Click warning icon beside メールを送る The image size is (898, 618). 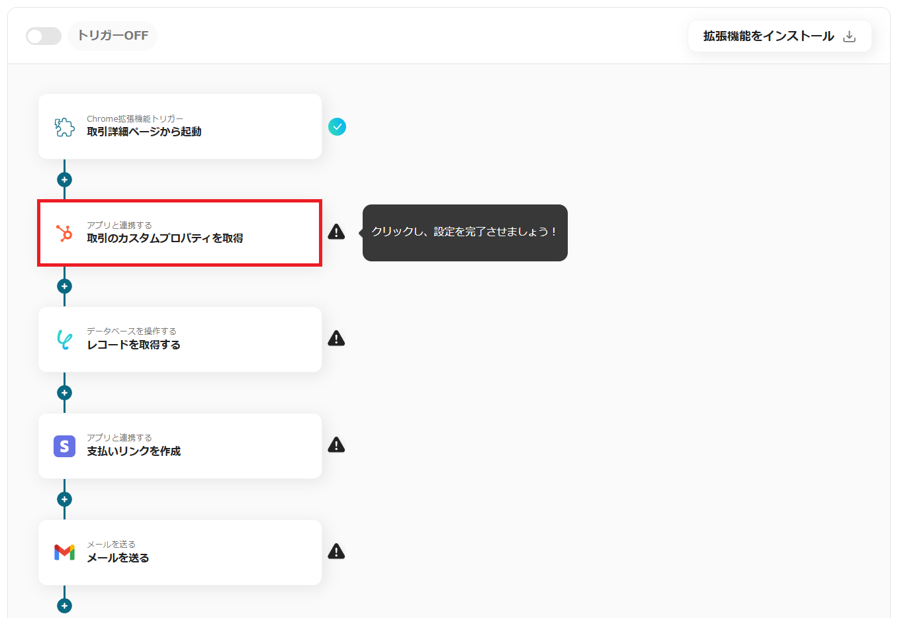coord(336,551)
